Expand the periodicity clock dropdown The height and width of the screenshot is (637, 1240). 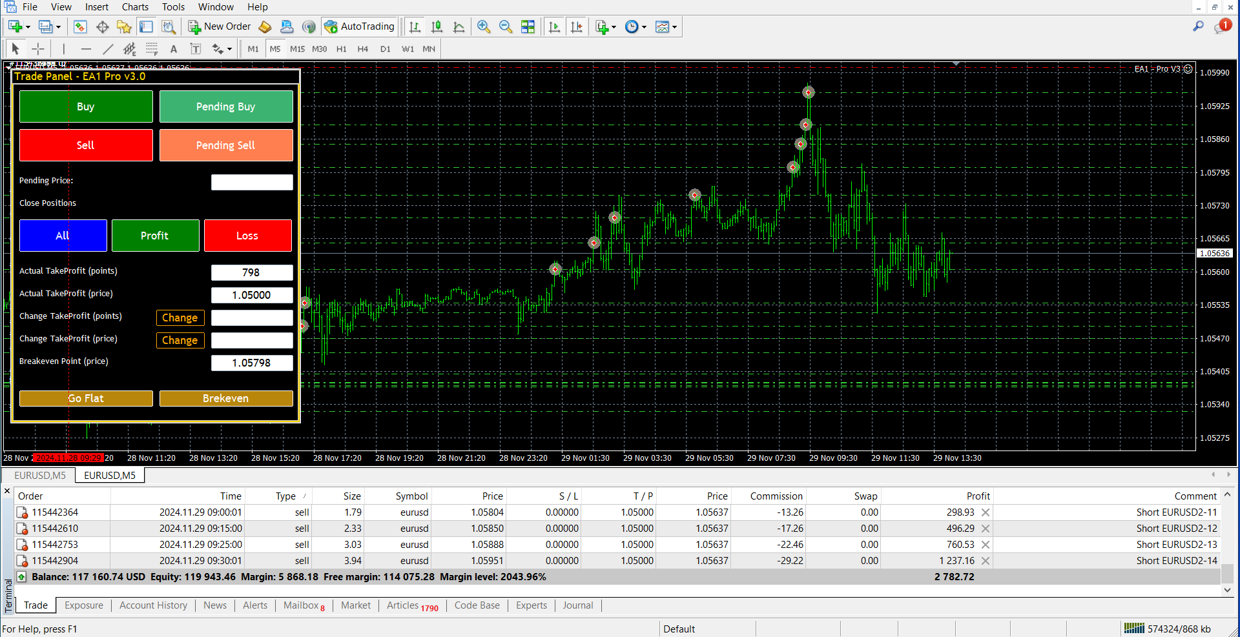[x=644, y=27]
